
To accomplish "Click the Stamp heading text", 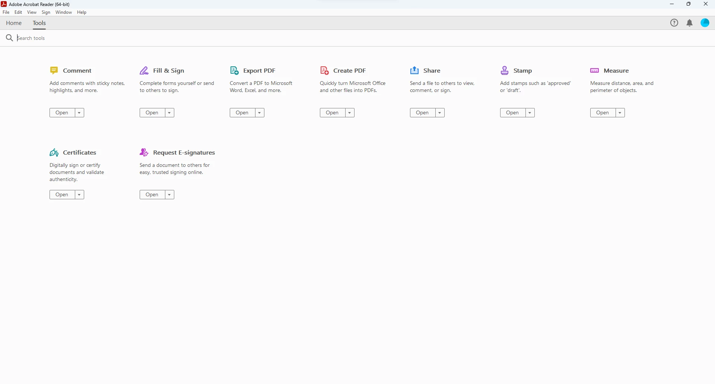I will [523, 71].
